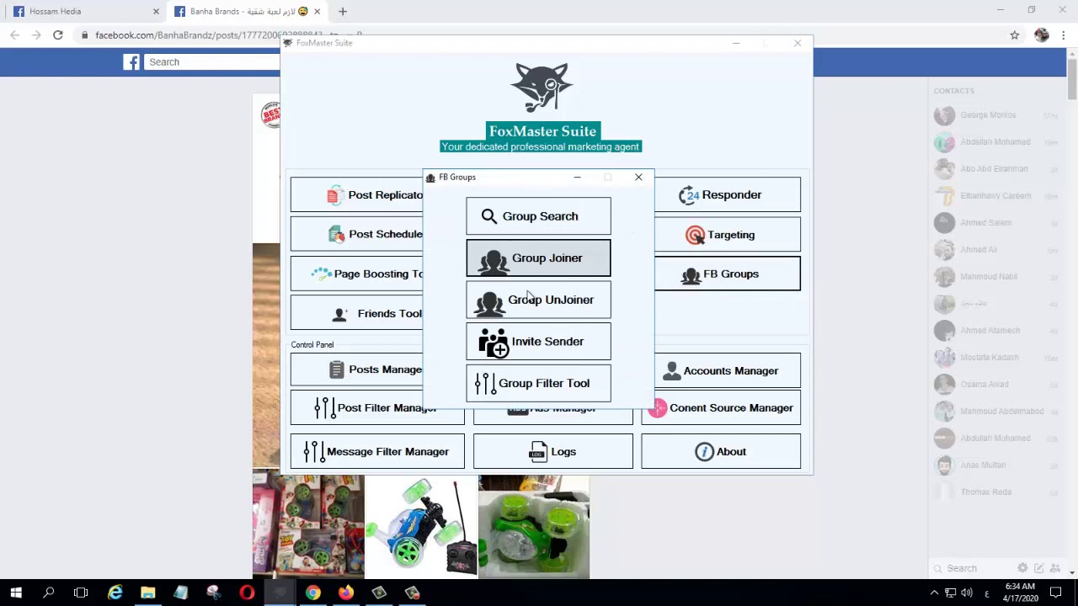Screen dimensions: 1078x606
Task: Open the Group UnJoiner tool
Action: click(538, 300)
